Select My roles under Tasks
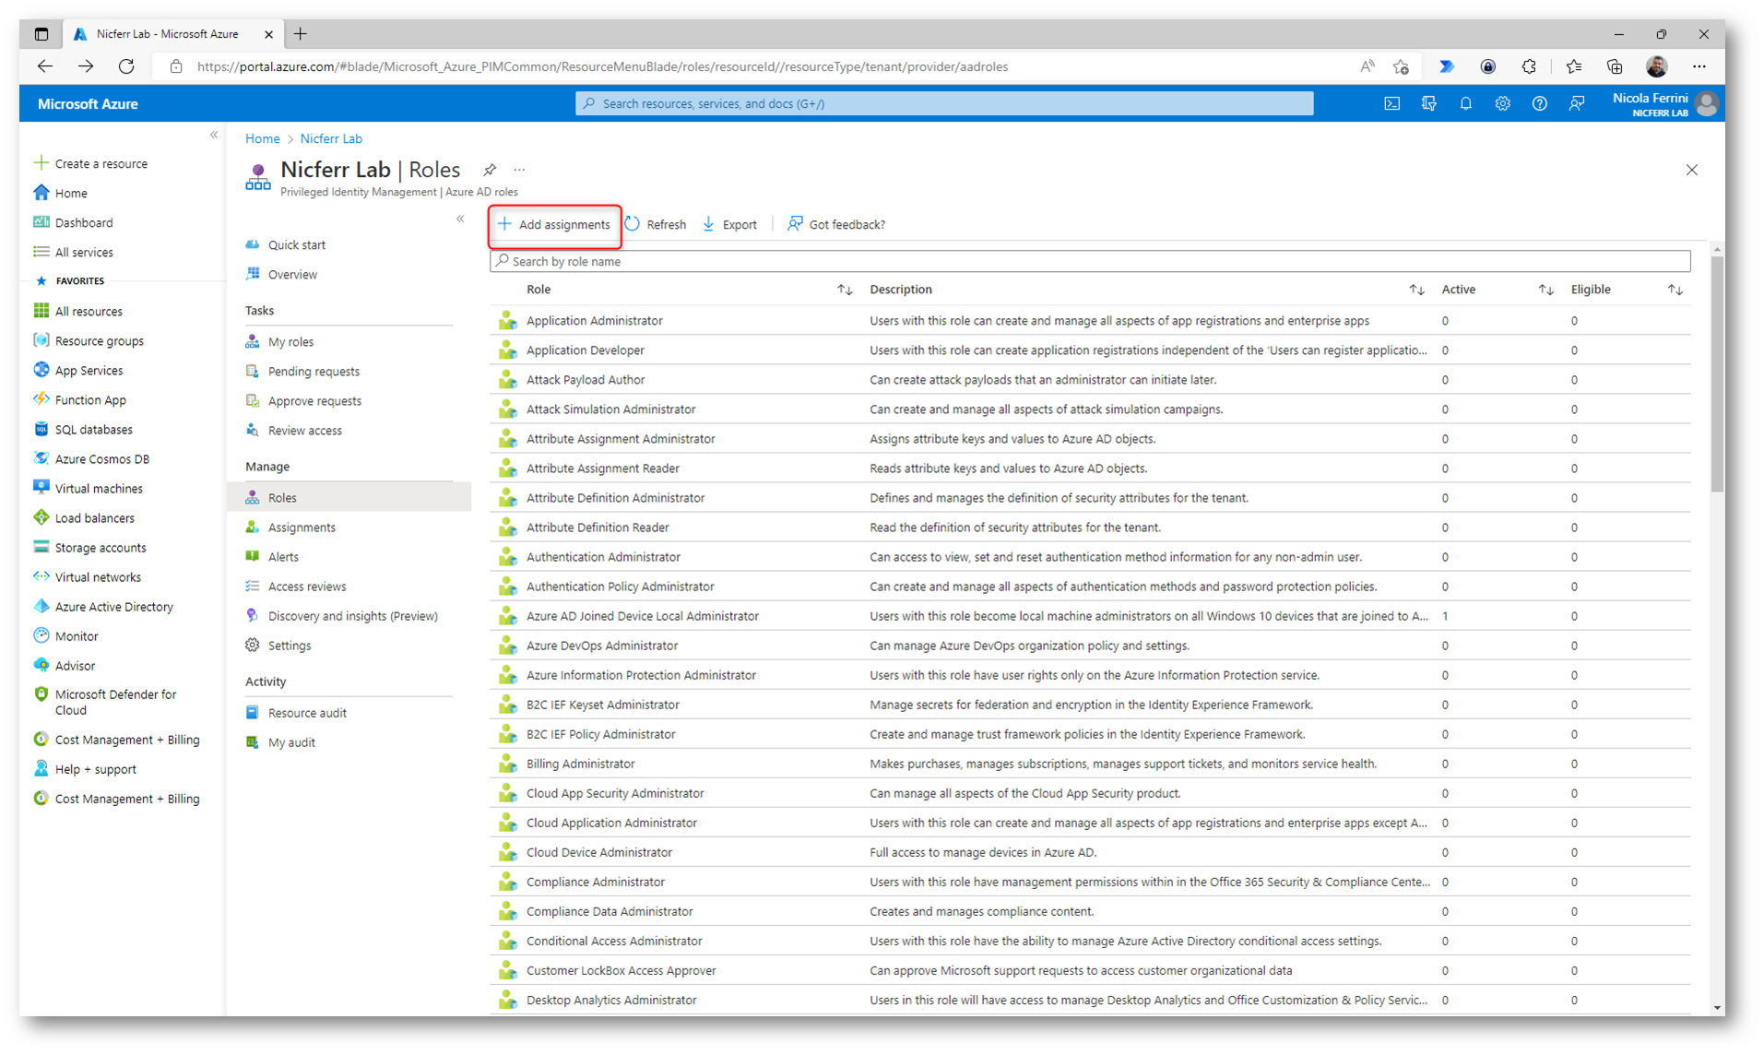Viewport: 1764px width, 1055px height. pos(290,342)
